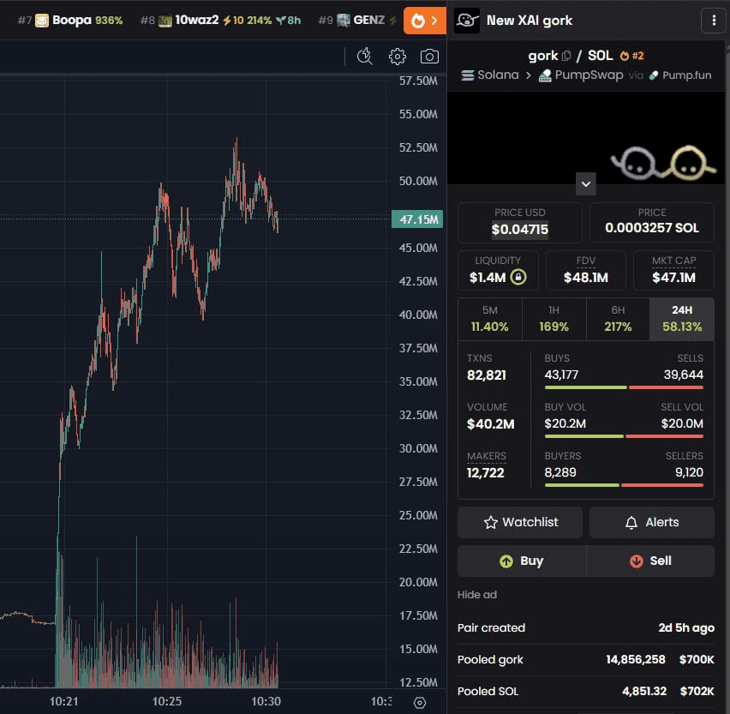Select the 6H timeframe tab
Screen dimensions: 730x714
[618, 320]
